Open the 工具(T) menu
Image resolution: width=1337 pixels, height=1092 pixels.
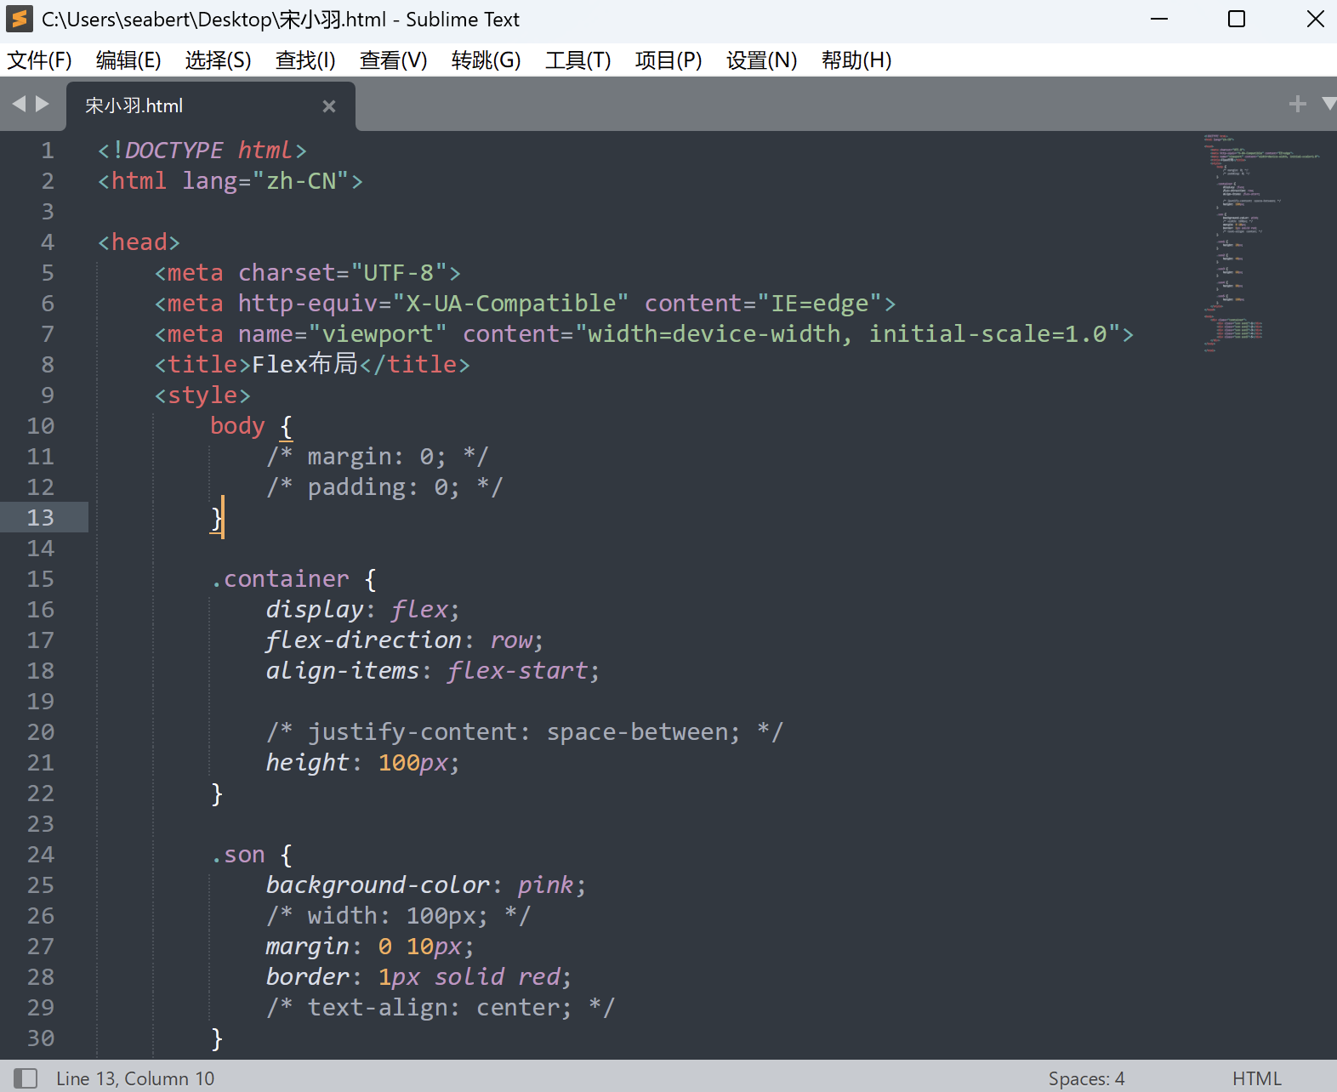[x=577, y=60]
